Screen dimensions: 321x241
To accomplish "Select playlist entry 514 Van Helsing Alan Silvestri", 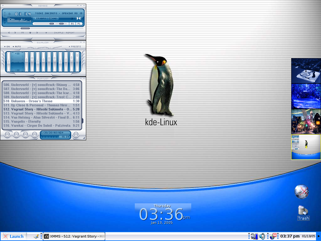I will pyautogui.click(x=42, y=117).
